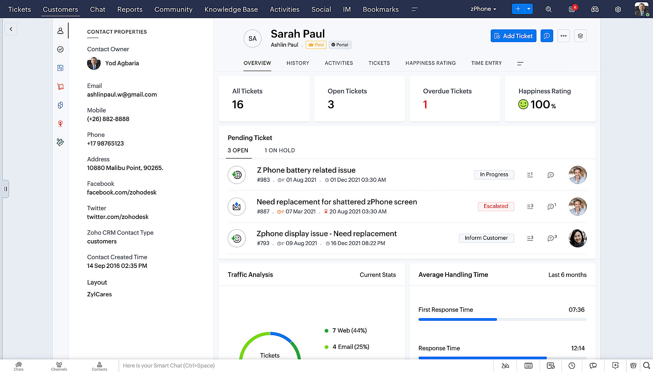Viewport: 653px width, 372px height.
Task: Open the chat icon for Sarah Paul
Action: [546, 36]
